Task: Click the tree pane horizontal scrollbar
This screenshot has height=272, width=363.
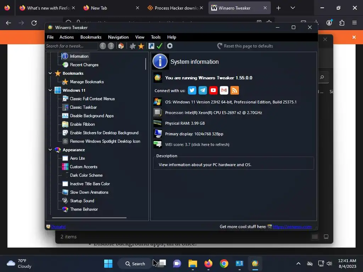Action: tap(89, 218)
